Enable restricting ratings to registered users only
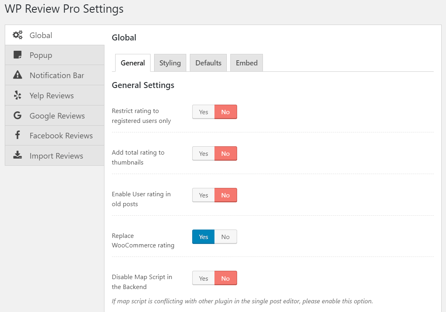The width and height of the screenshot is (446, 312). click(203, 112)
